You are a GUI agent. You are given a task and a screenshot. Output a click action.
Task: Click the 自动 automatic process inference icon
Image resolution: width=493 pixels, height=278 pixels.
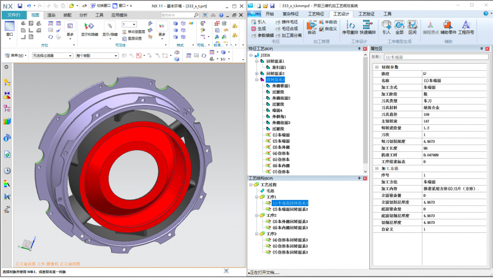[x=311, y=26]
